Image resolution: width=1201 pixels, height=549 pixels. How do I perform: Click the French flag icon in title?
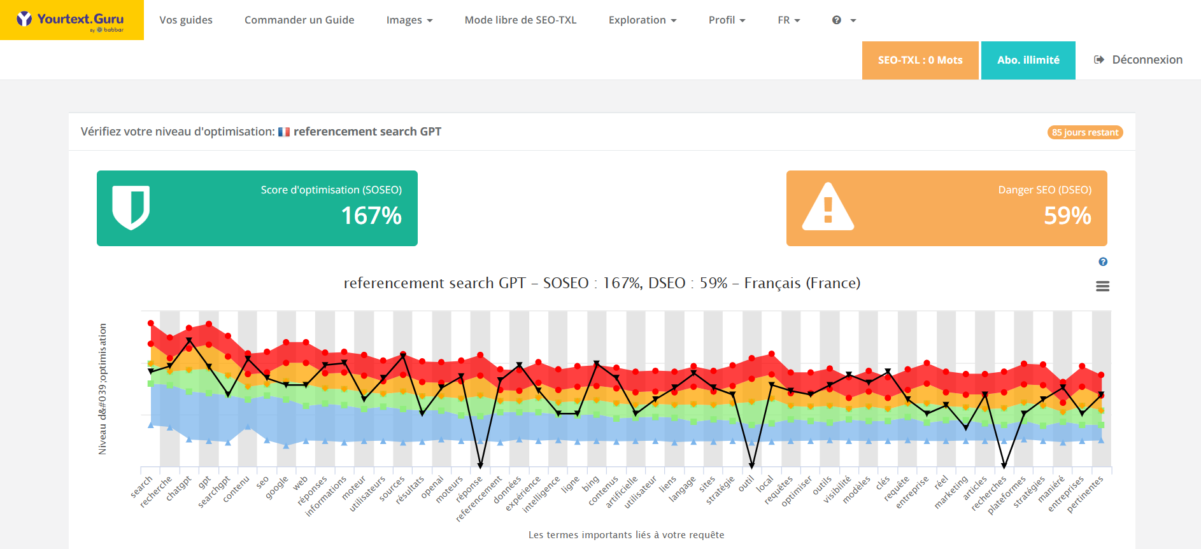(284, 132)
